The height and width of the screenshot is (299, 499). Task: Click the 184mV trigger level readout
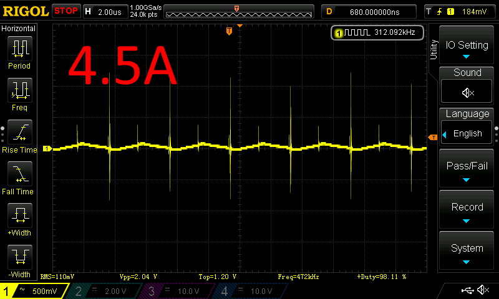tap(474, 12)
